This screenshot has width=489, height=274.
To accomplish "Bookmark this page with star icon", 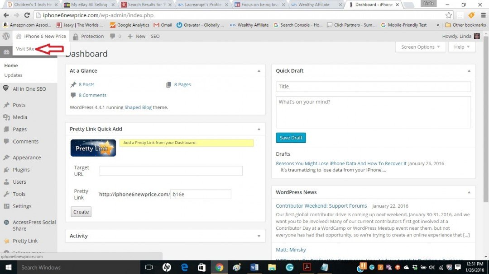I will coord(448,15).
